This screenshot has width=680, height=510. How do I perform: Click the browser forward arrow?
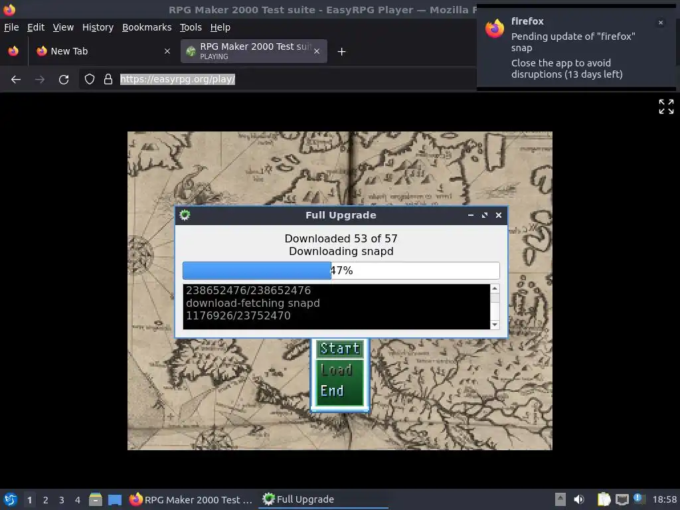click(40, 80)
